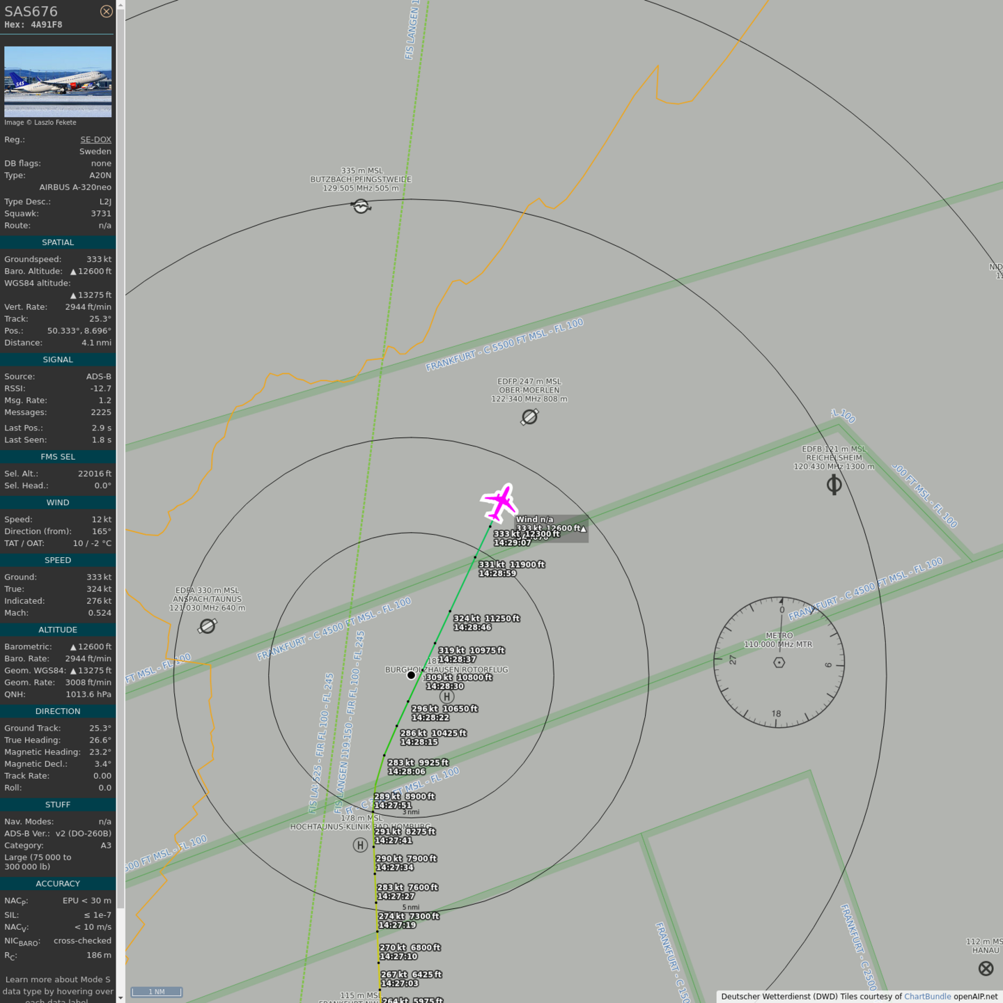Open the SE-DOX registration link
Image resolution: width=1003 pixels, height=1003 pixels.
pos(95,139)
